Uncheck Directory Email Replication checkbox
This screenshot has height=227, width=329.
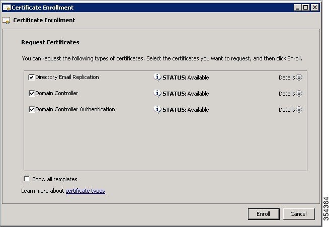[x=32, y=78]
